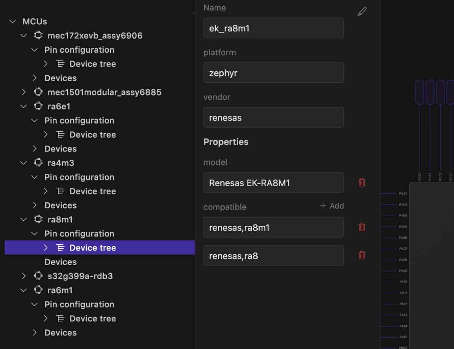Select Devices row under ra8m1
The image size is (454, 349).
pos(100,262)
